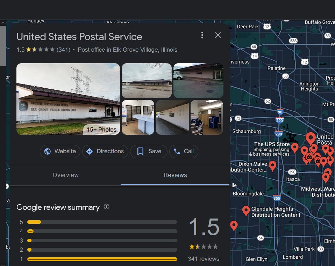Filter reviews by the 5-star bar
This screenshot has width=335, height=266.
102,222
